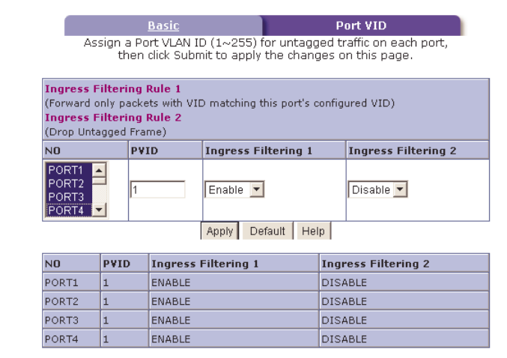The width and height of the screenshot is (507, 358).
Task: Click the PVID input field
Action: pyautogui.click(x=158, y=189)
